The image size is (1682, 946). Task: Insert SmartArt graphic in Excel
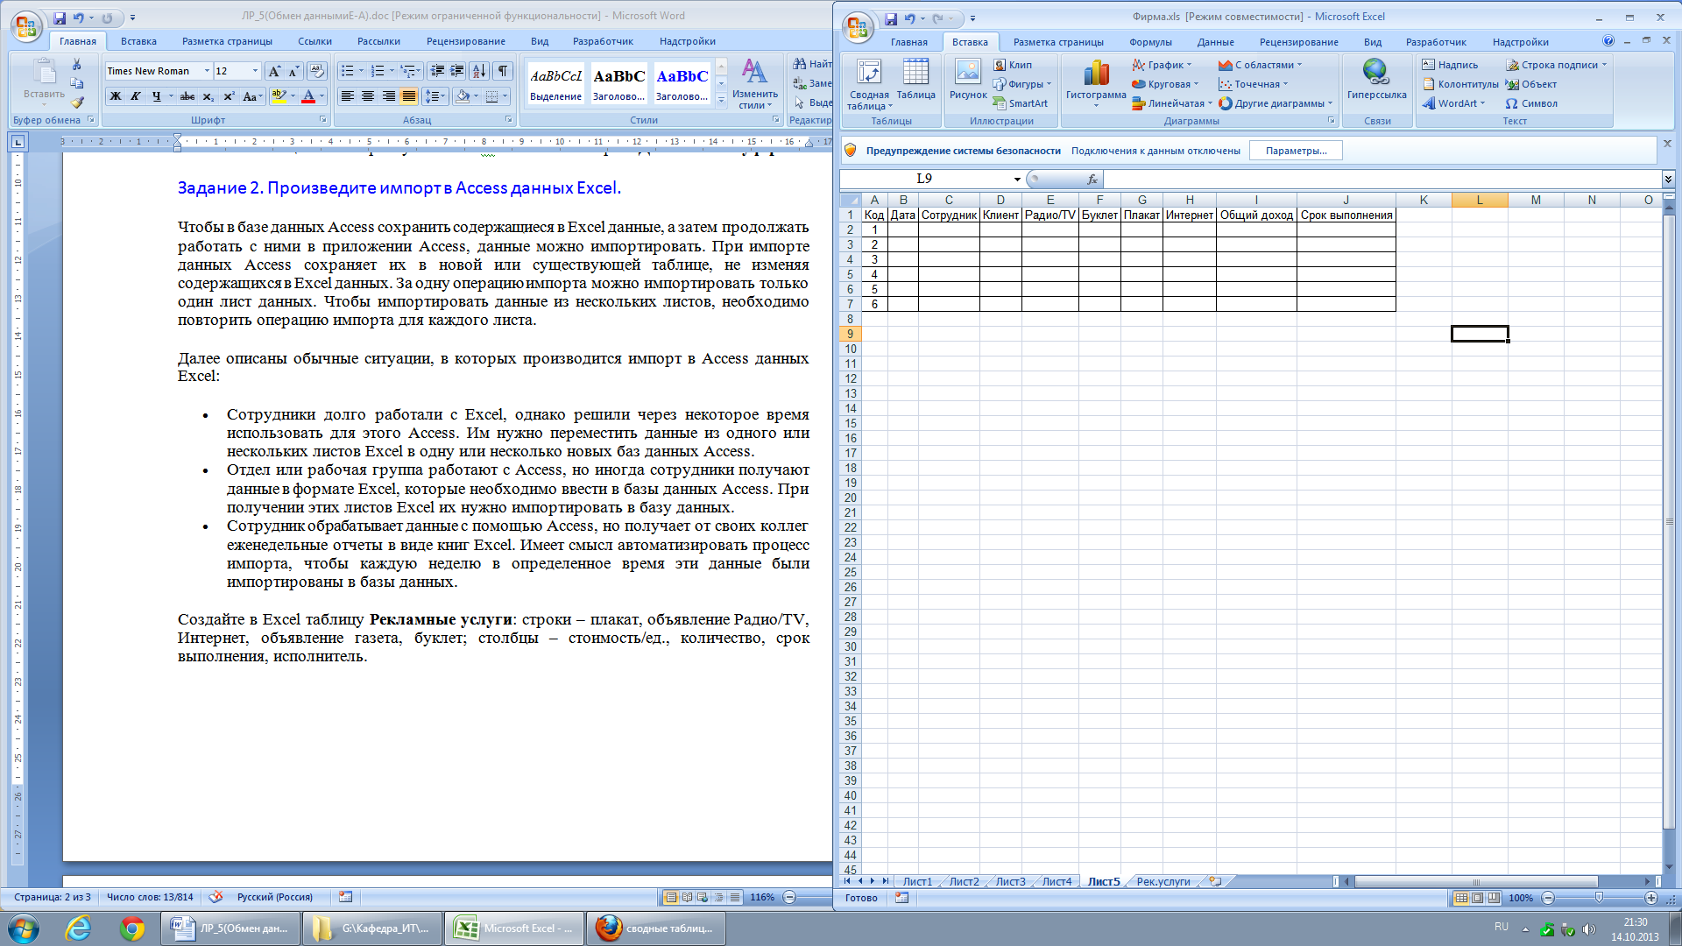(1021, 103)
